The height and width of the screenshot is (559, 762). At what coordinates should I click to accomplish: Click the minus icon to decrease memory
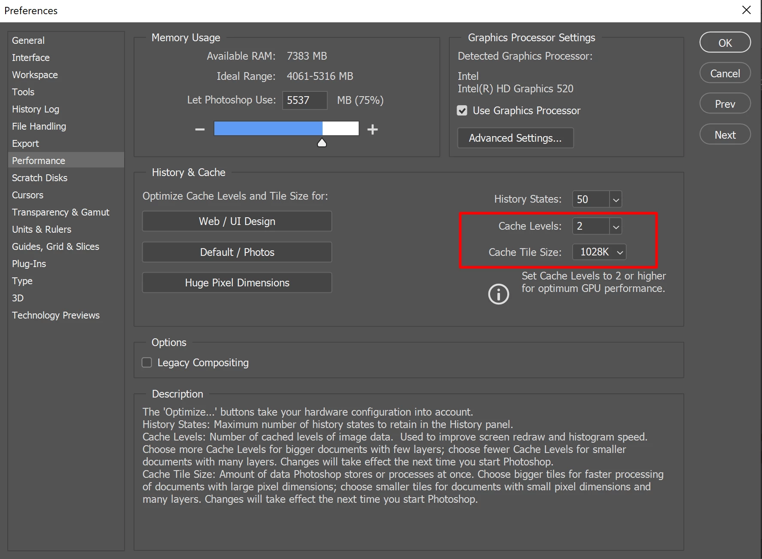[x=200, y=129]
